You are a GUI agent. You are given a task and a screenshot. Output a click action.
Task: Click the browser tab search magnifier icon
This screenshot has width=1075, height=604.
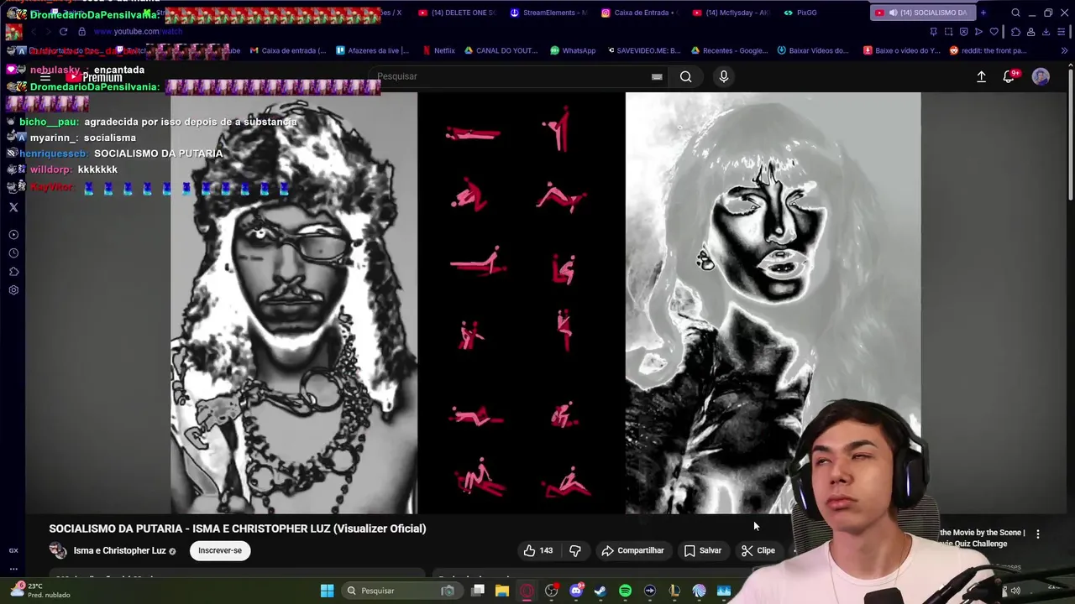1015,13
